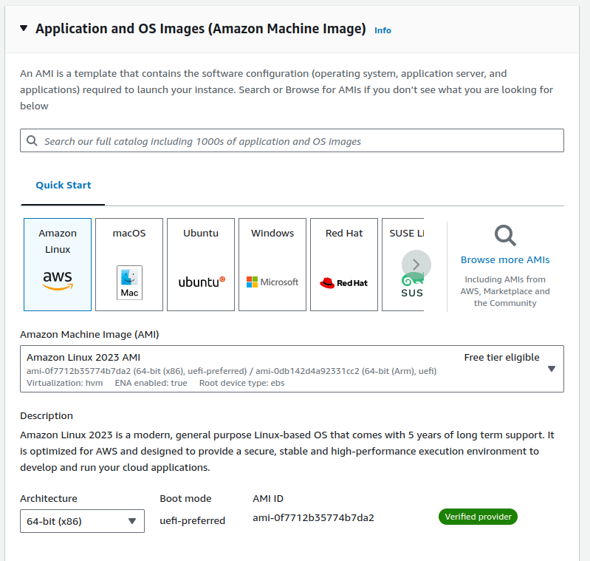Collapse the Application and OS Images section
This screenshot has height=561, width=590.
pos(24,29)
